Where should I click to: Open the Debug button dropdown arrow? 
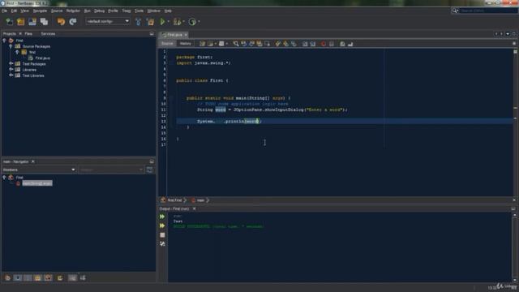coord(184,22)
